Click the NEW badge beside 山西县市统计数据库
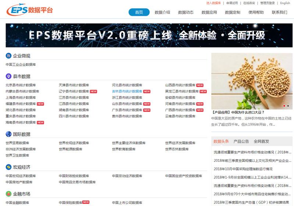The width and height of the screenshot is (294, 206). pyautogui.click(x=200, y=85)
